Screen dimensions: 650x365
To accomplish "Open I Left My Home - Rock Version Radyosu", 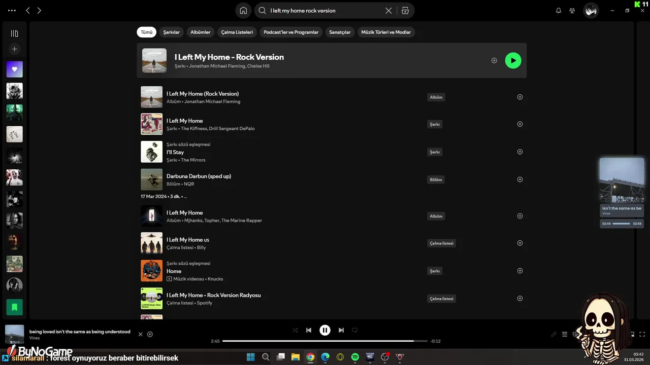I will pos(214,295).
